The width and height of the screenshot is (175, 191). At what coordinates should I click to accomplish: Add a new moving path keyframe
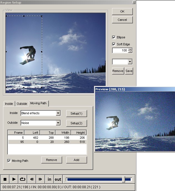[77, 160]
